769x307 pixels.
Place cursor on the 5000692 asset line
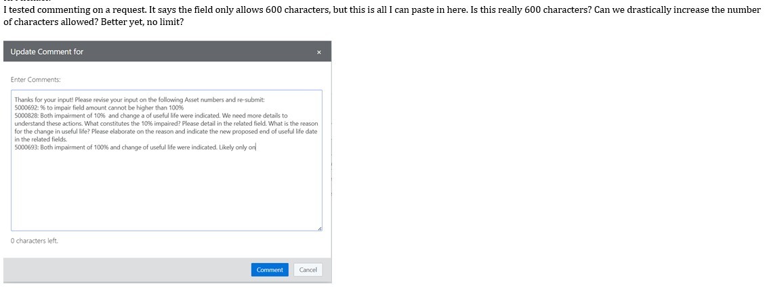pyautogui.click(x=99, y=108)
